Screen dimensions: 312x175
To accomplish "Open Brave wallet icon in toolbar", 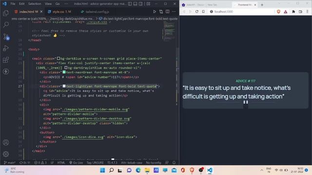I will [300, 12].
